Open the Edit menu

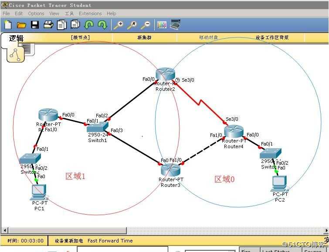pyautogui.click(x=19, y=13)
